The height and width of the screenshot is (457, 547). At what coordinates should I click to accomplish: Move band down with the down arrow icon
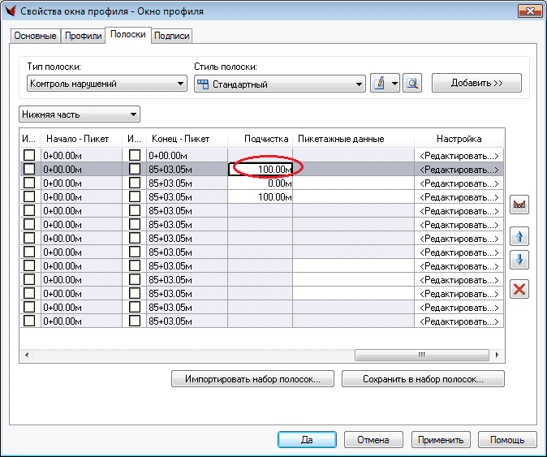coord(519,261)
